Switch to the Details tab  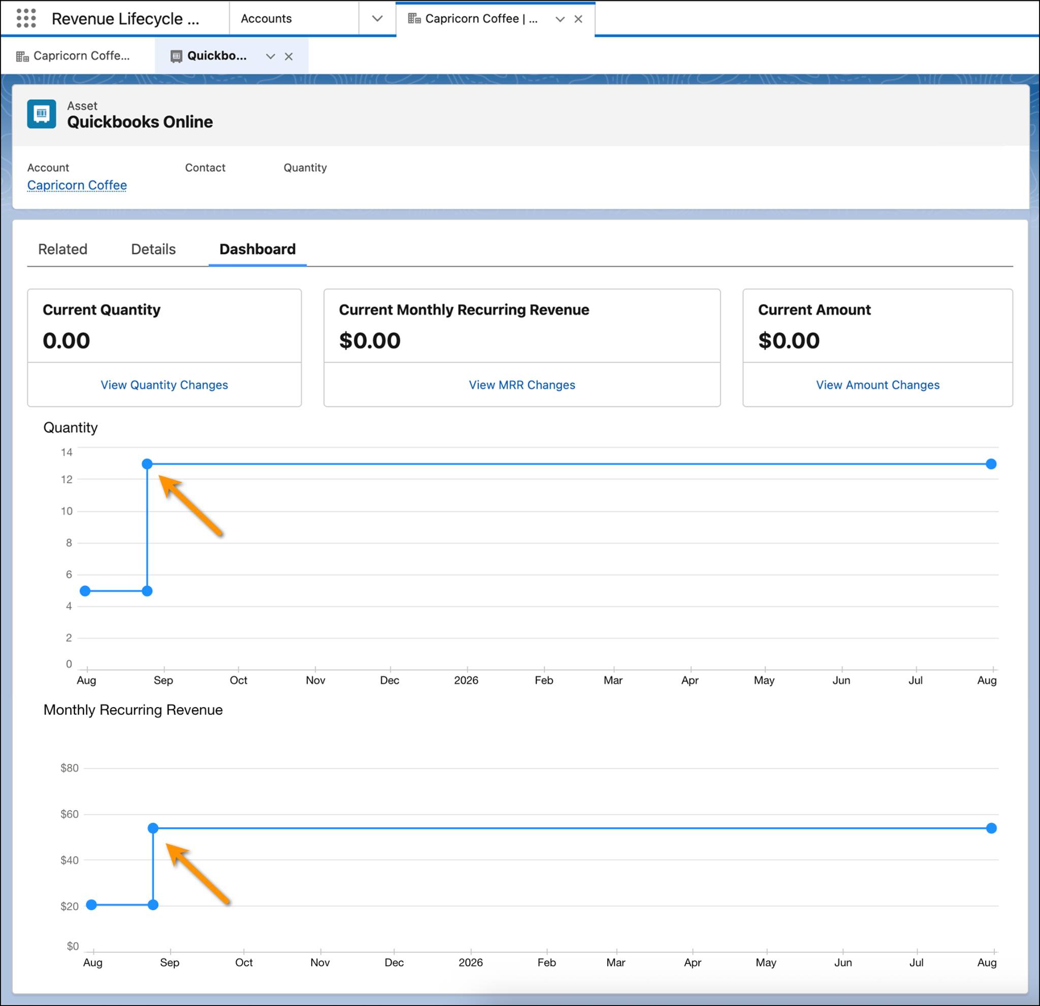(153, 249)
